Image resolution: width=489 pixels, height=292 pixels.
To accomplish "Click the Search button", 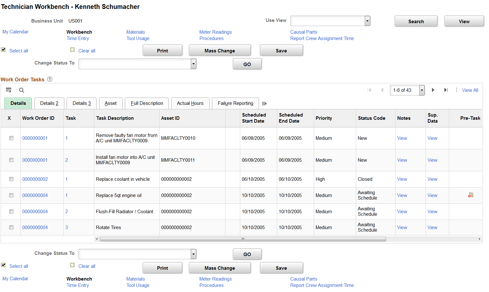I will tap(416, 21).
